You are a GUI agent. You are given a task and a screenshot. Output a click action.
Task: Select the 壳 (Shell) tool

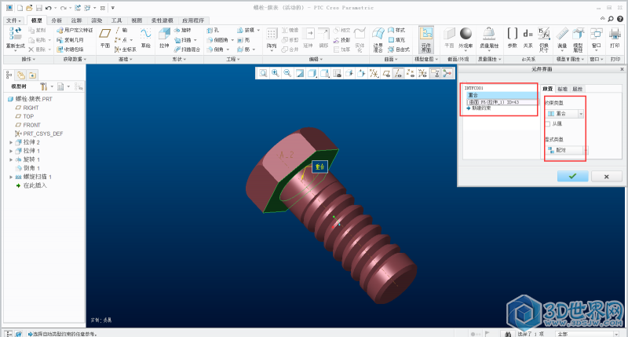(243, 40)
